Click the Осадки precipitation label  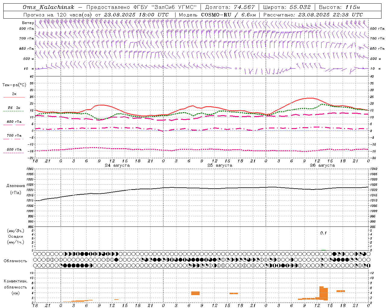tap(16, 236)
